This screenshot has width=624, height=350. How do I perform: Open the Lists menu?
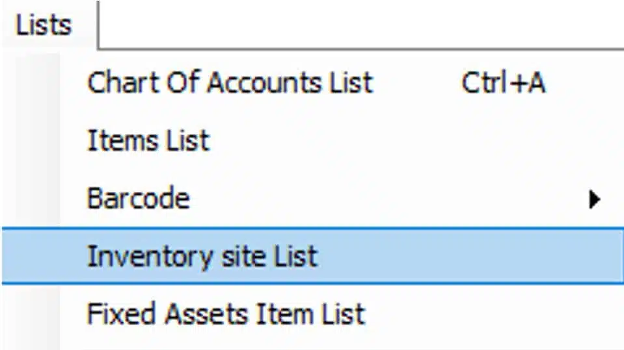click(x=44, y=25)
